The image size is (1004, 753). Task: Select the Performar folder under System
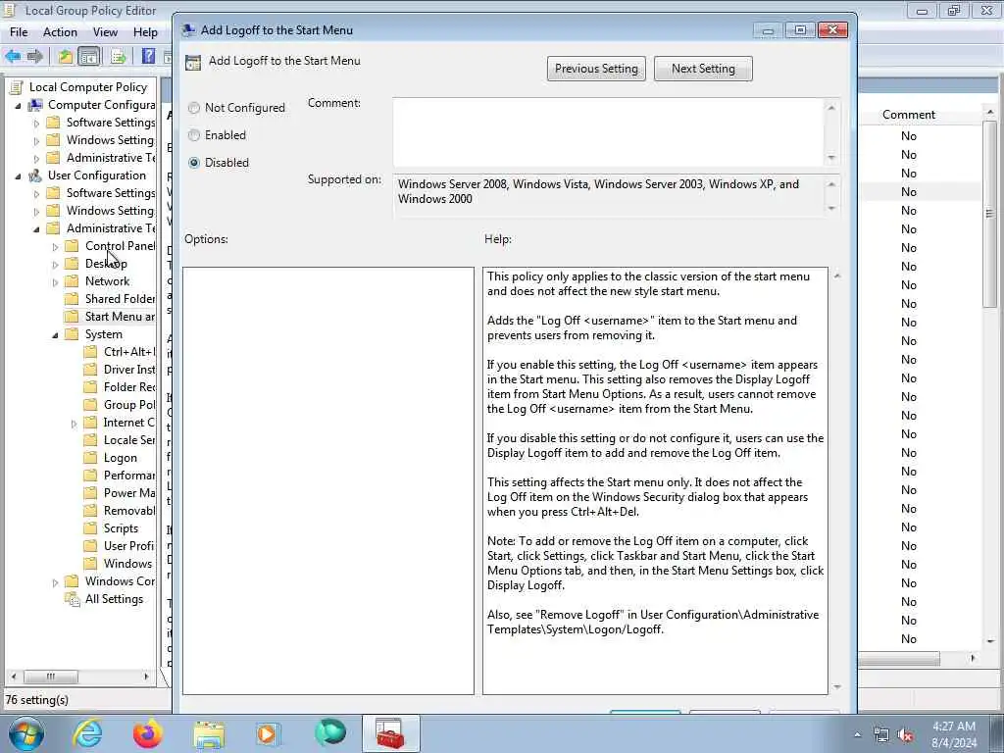(129, 476)
